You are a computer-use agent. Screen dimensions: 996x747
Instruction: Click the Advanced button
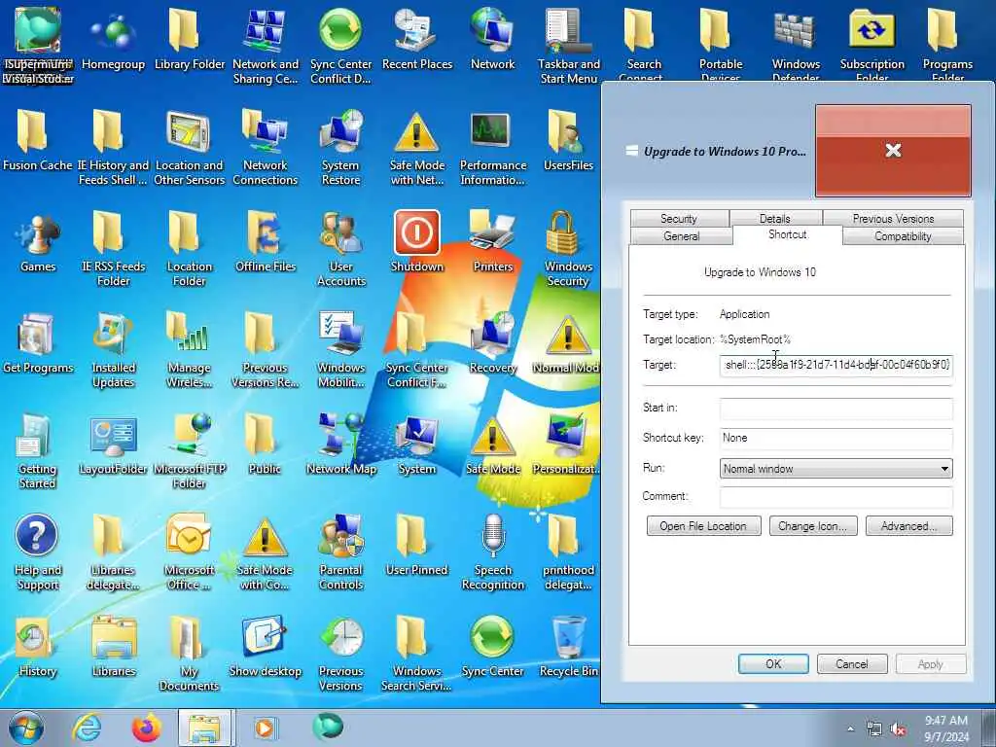[909, 526]
